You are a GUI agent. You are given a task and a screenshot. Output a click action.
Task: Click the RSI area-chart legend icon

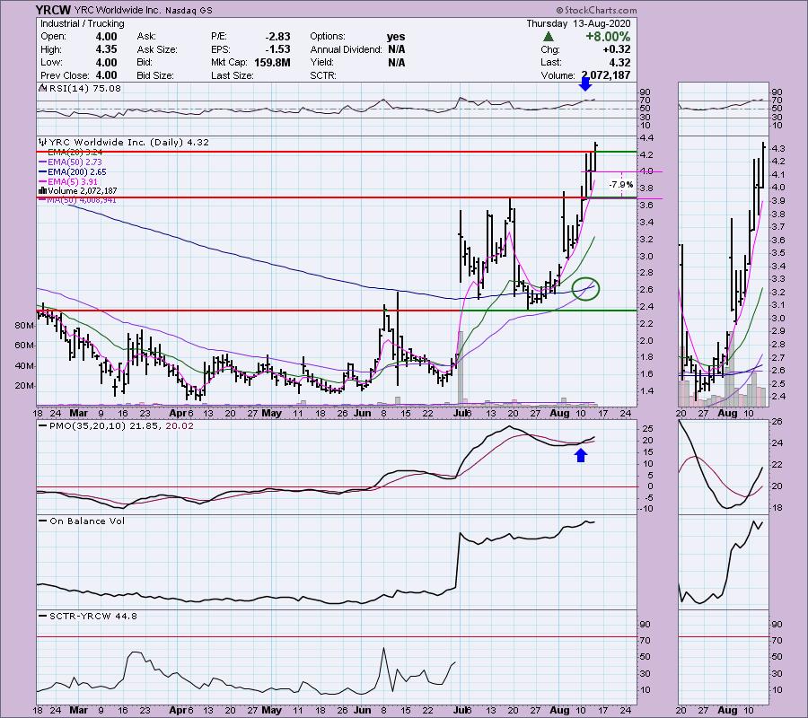(43, 88)
